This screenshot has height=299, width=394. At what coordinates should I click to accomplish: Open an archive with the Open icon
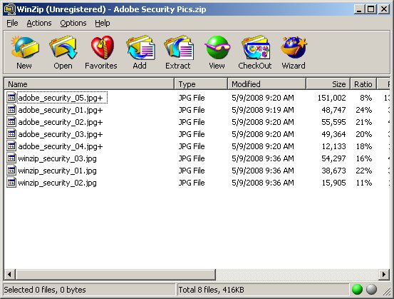click(63, 48)
